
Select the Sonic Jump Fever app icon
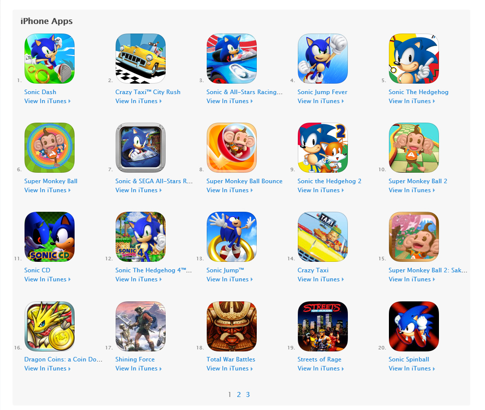pos(323,59)
